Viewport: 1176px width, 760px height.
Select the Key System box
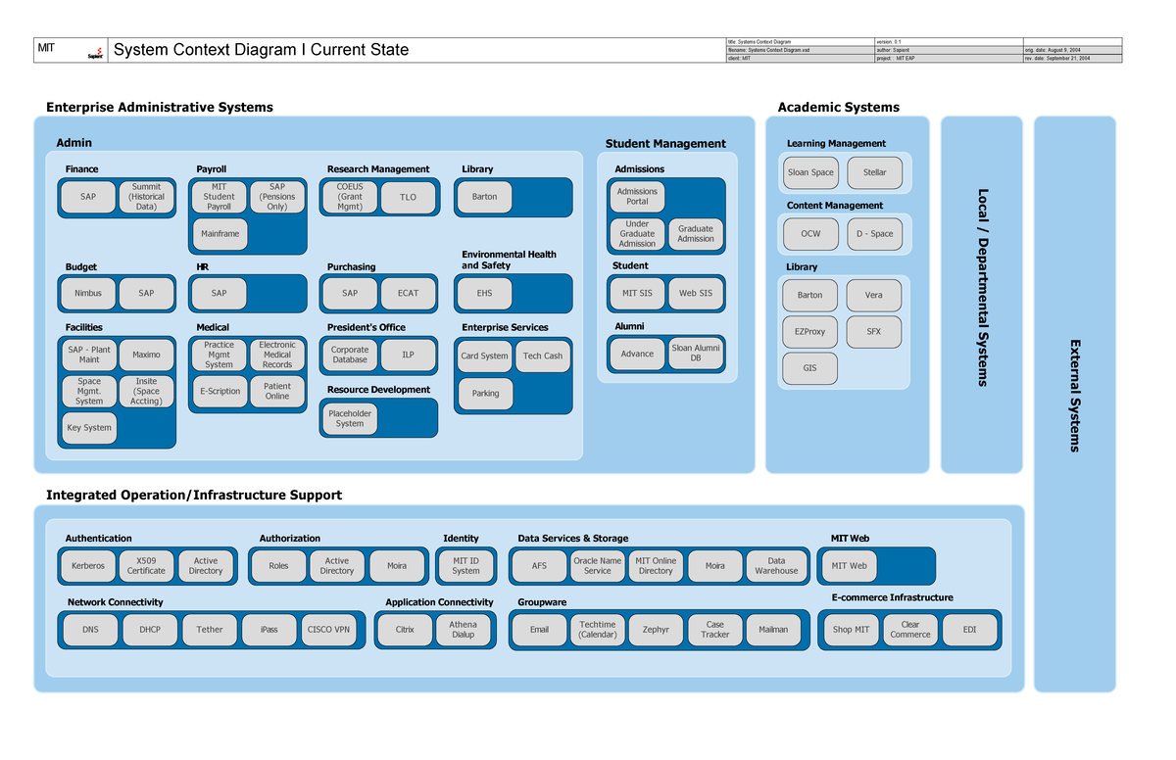coord(89,428)
